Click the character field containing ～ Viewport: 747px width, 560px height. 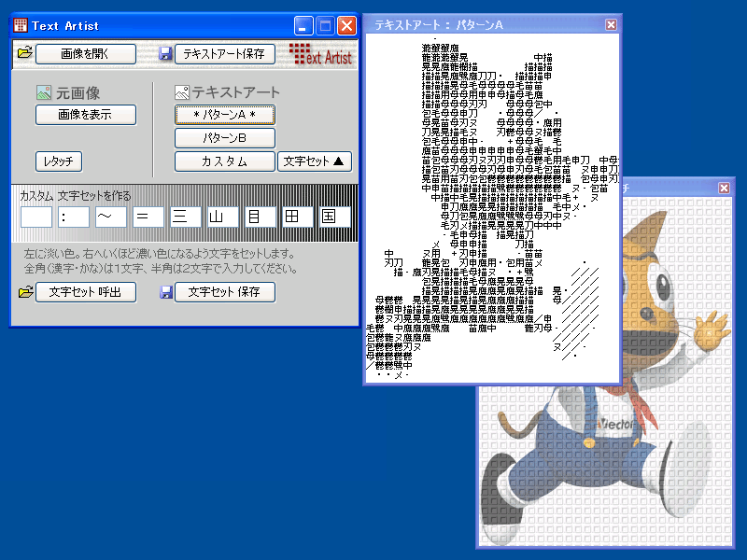tap(111, 217)
